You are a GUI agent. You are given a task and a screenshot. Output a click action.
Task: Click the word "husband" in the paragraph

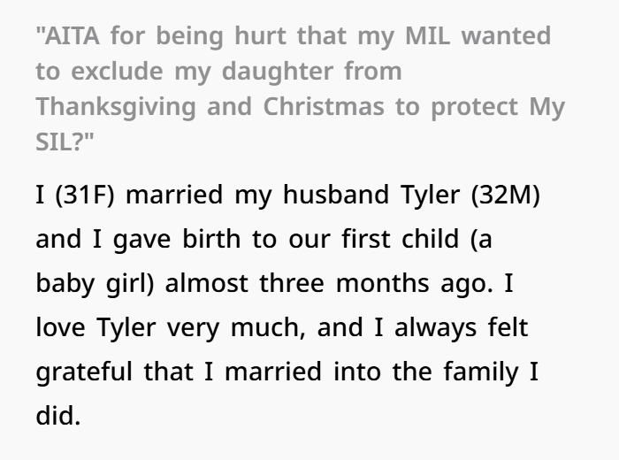336,195
